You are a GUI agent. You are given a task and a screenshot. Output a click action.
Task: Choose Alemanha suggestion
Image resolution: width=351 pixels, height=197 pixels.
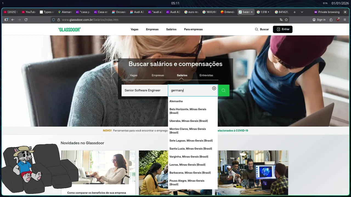193,101
